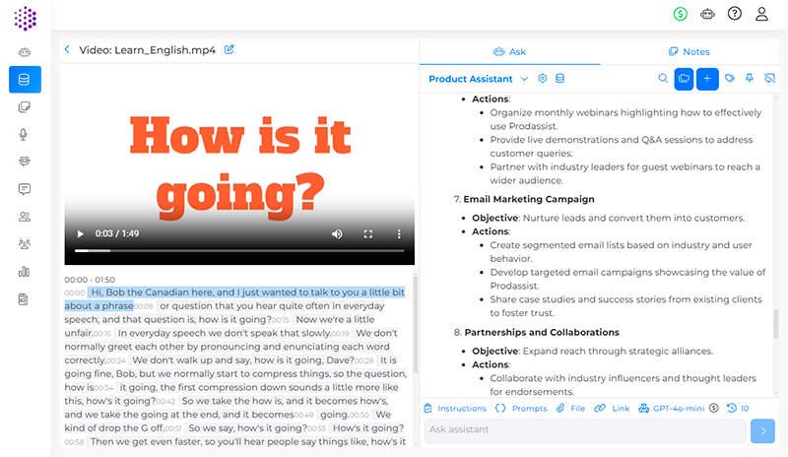Open Product Assistant settings gear
Screen dimensions: 788x457
543,79
